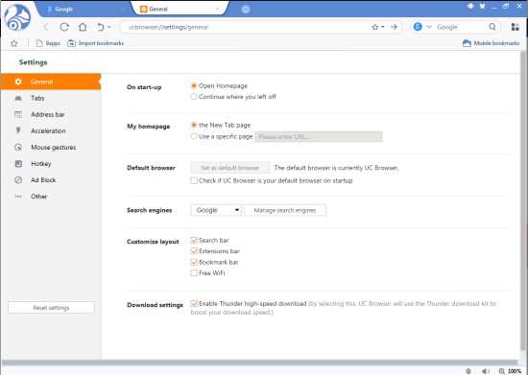Click the undo closed tab icon
The width and height of the screenshot is (528, 375).
click(101, 27)
